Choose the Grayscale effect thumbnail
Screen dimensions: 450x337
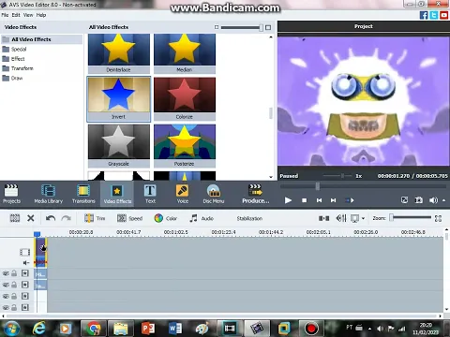click(119, 146)
